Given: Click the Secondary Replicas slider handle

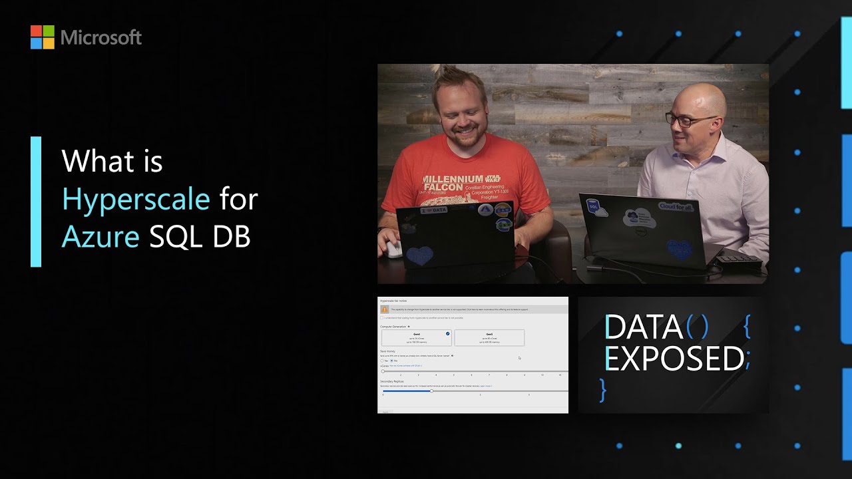Looking at the screenshot, I should (431, 391).
